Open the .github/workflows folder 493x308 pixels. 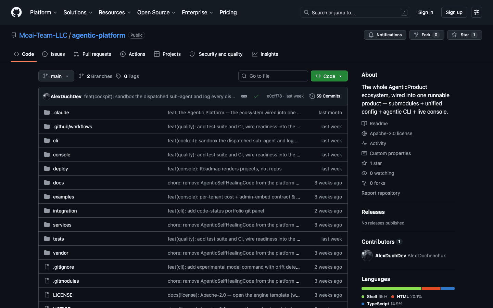(73, 127)
